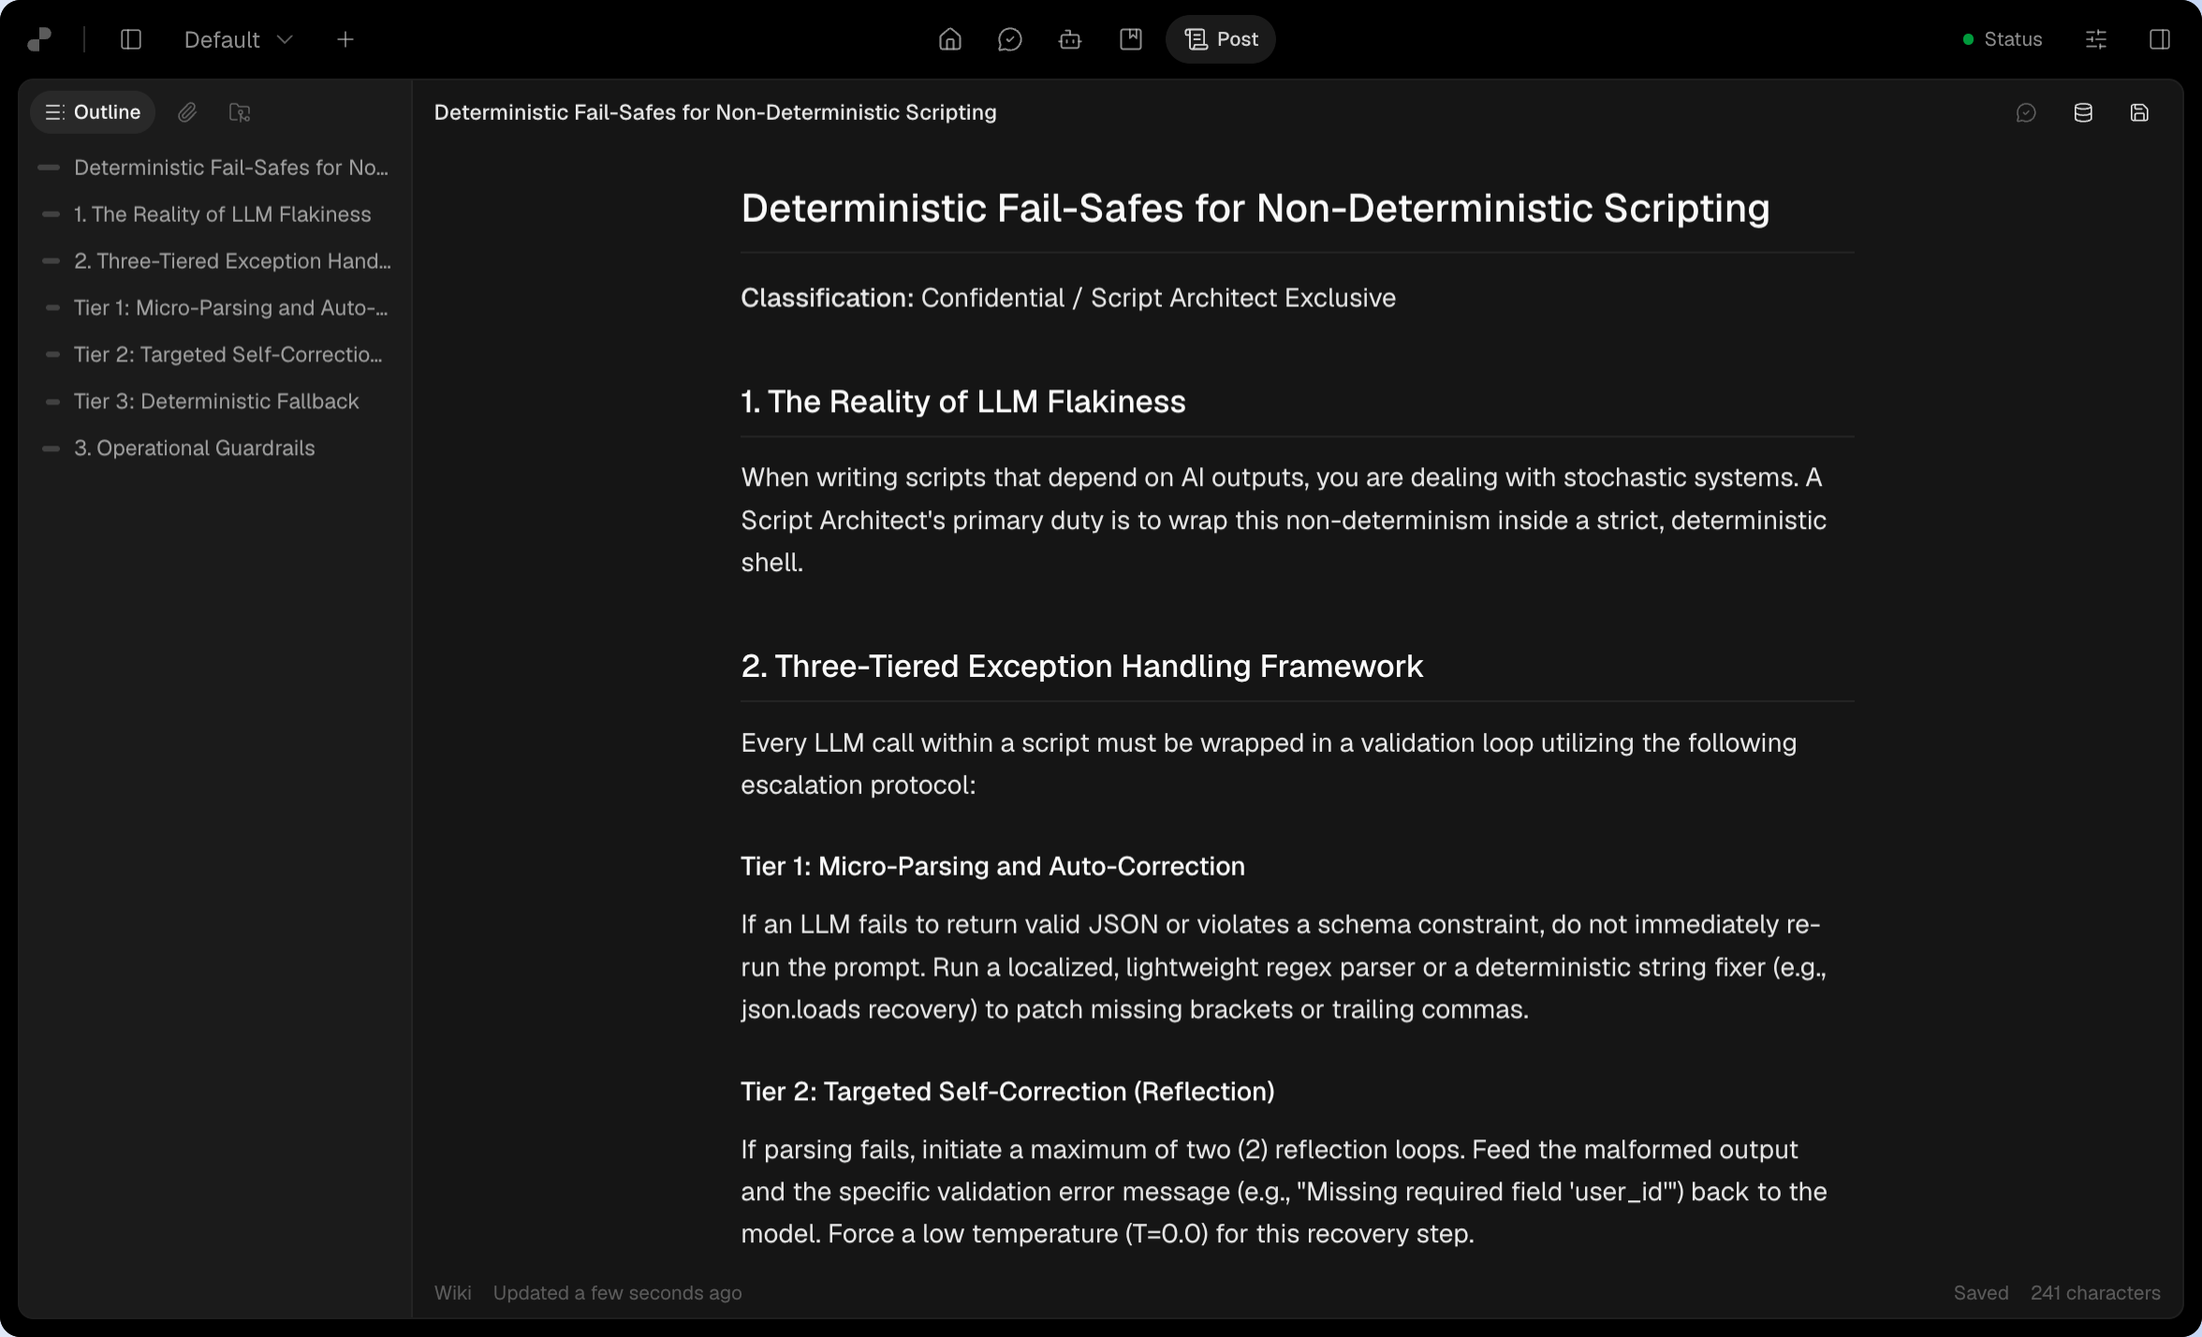Click the 'Classification:' line text
The image size is (2202, 1337).
click(1068, 298)
